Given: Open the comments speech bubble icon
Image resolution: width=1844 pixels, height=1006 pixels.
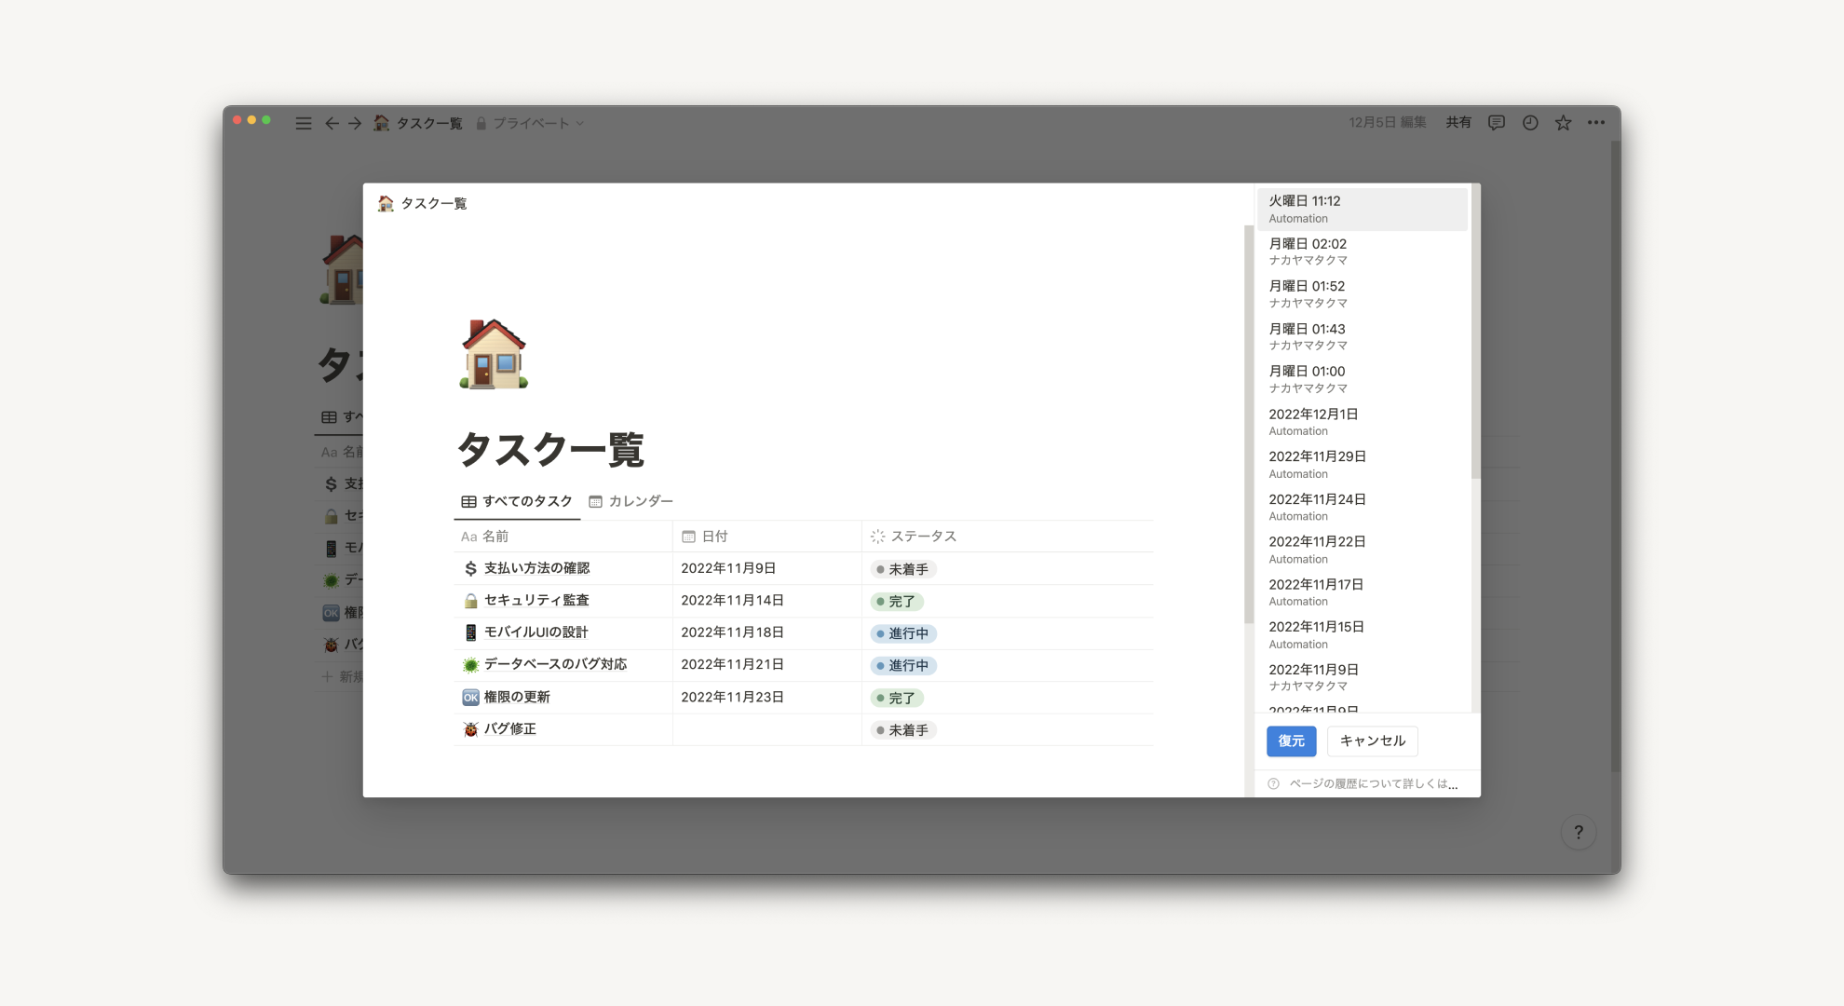Looking at the screenshot, I should tap(1497, 123).
